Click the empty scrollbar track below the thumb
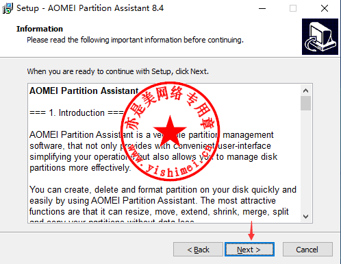Viewport: 341px width, 264px height. (305, 160)
